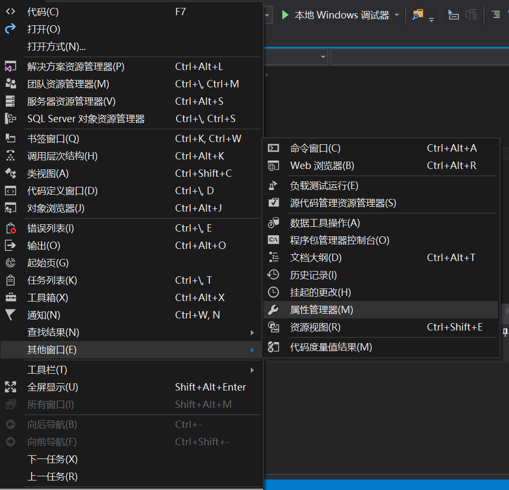Viewport: 509px width, 490px height.
Task: Select 资源视图(R) from submenu
Action: 315,327
